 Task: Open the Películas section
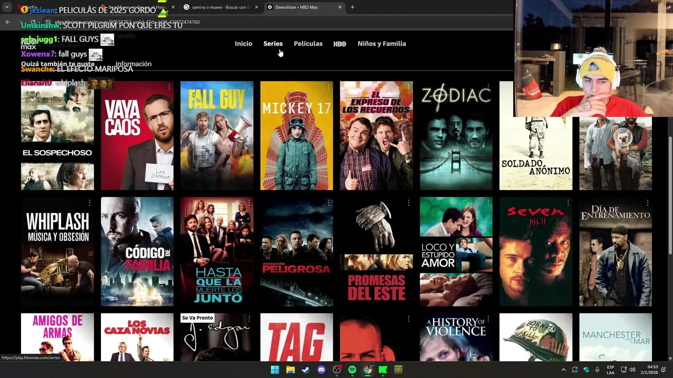[308, 44]
